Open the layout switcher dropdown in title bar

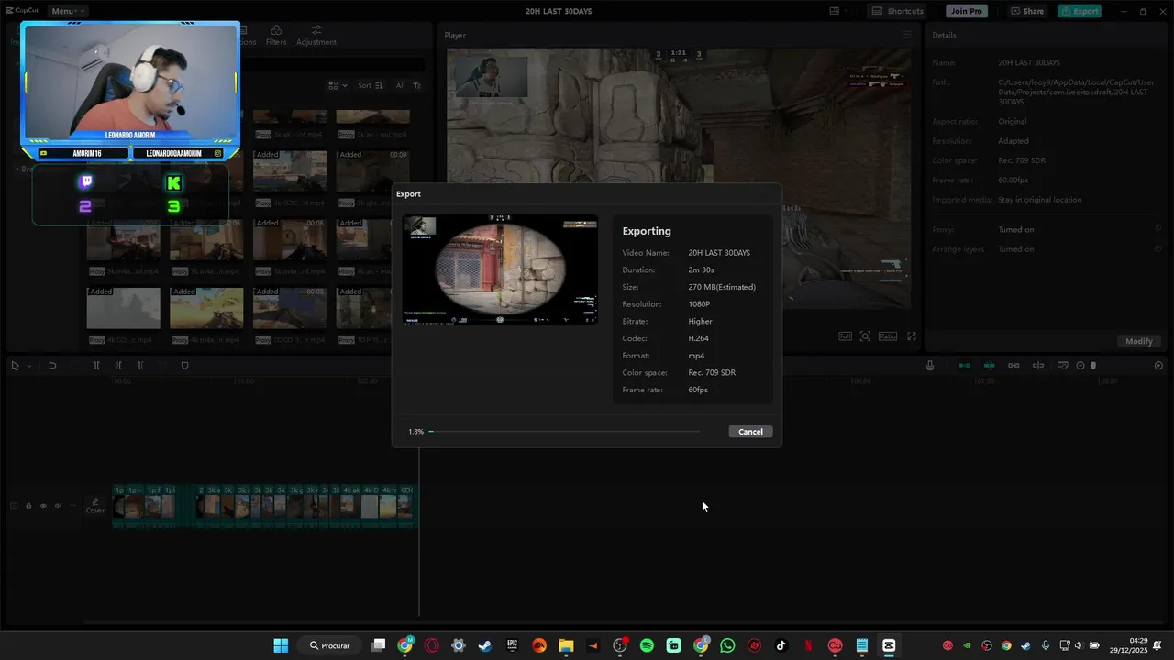(838, 11)
